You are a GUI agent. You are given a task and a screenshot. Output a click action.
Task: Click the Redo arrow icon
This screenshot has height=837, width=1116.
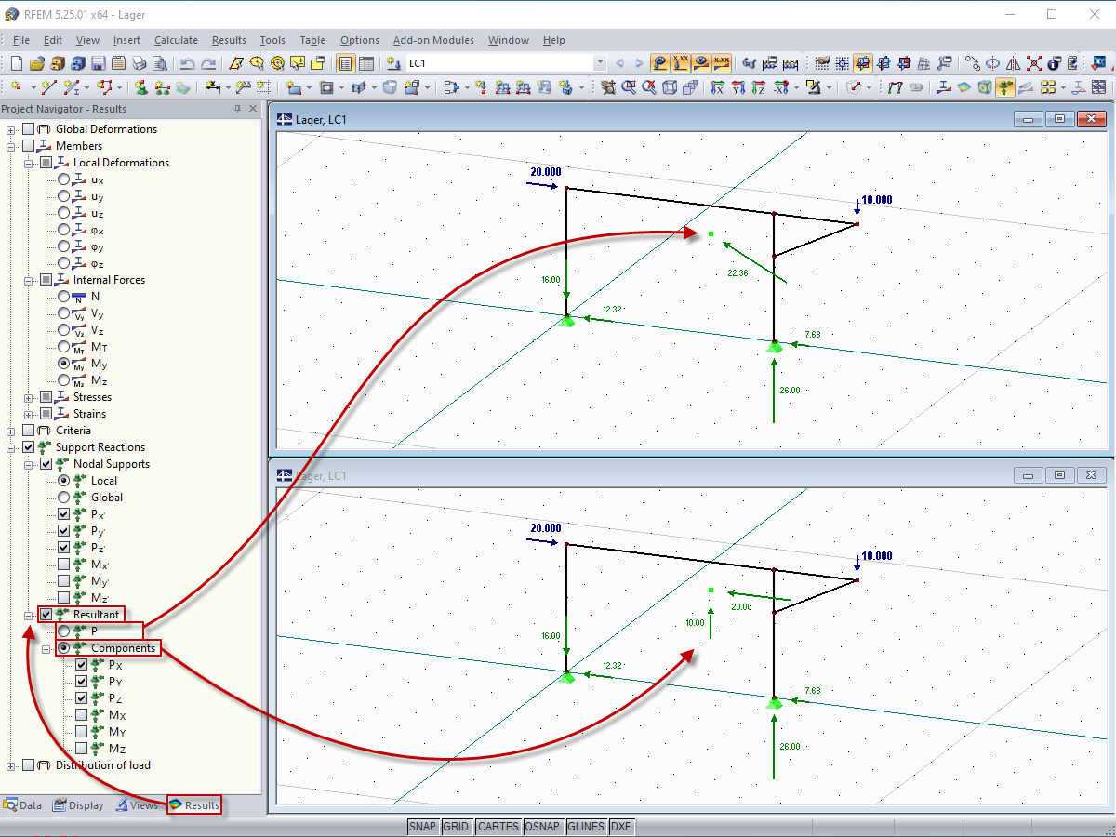208,63
